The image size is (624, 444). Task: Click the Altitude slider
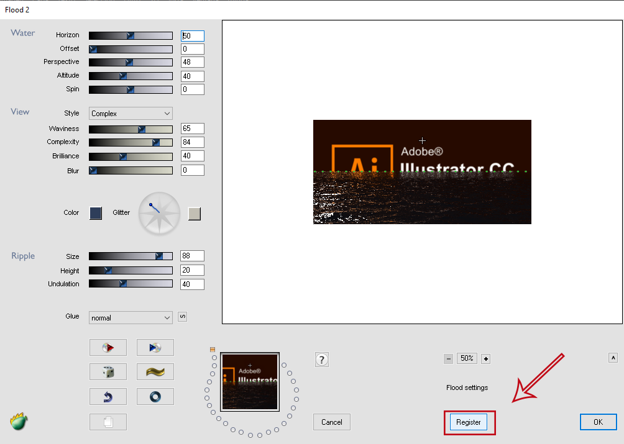point(131,76)
